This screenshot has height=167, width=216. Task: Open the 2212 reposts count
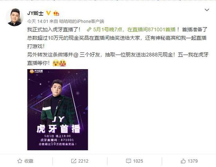coord(83,161)
